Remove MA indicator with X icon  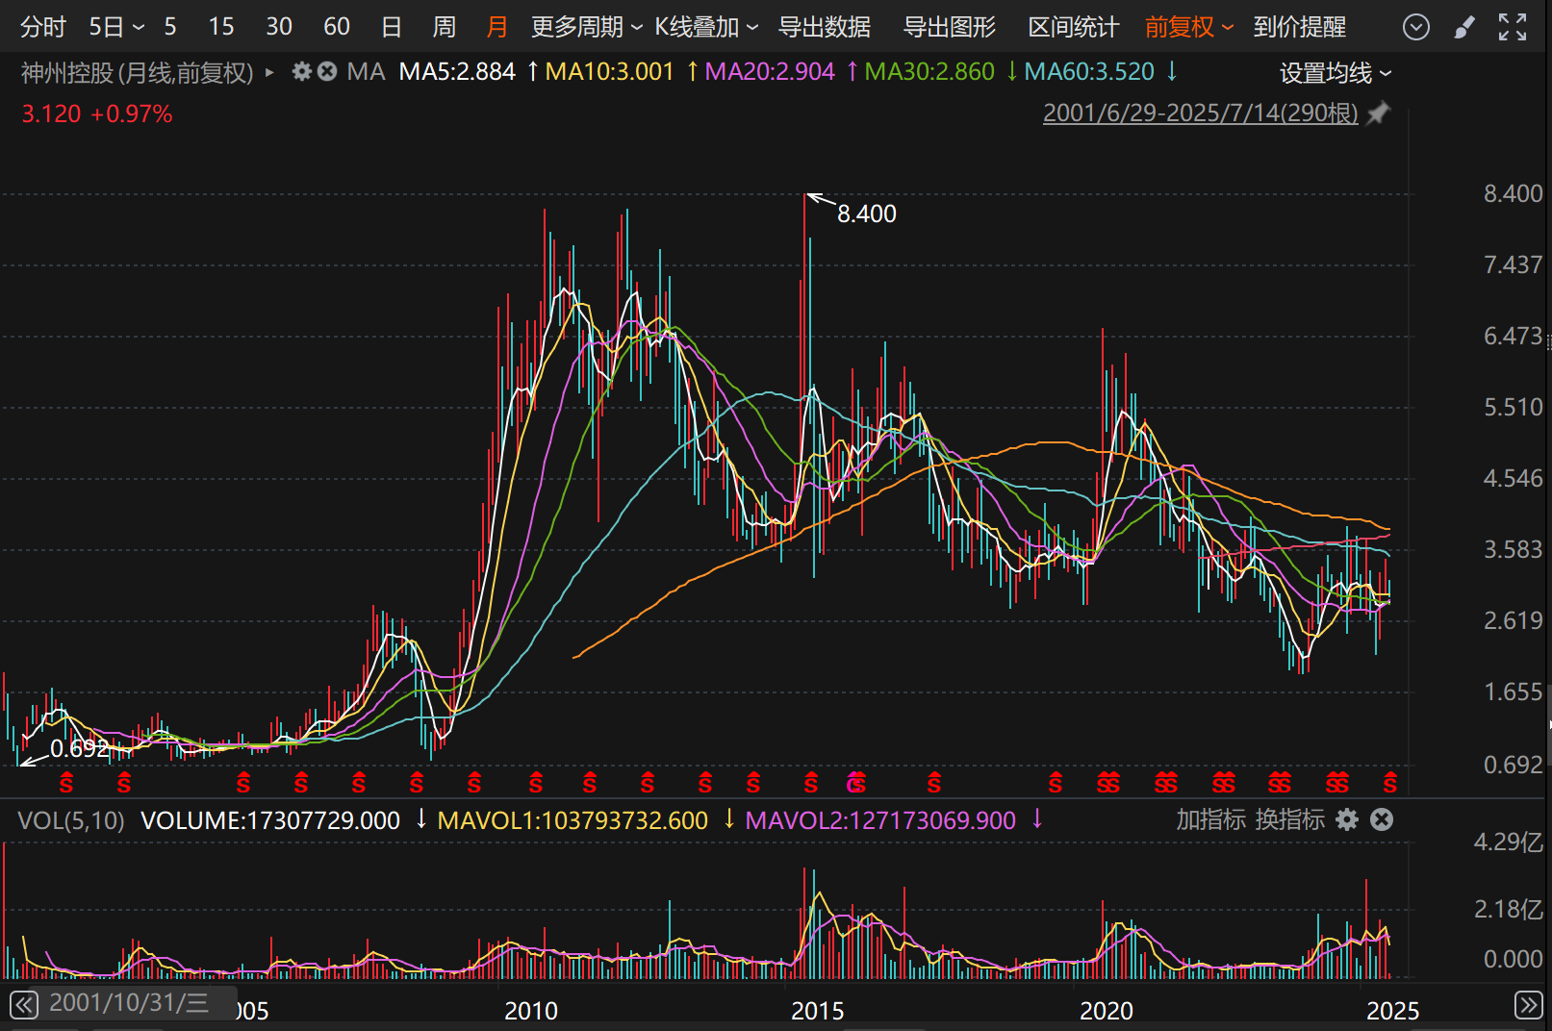327,71
